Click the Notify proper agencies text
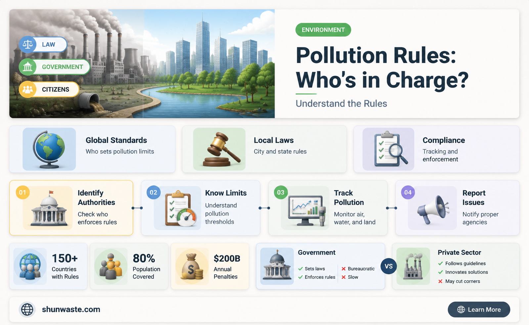The image size is (529, 325). [480, 218]
